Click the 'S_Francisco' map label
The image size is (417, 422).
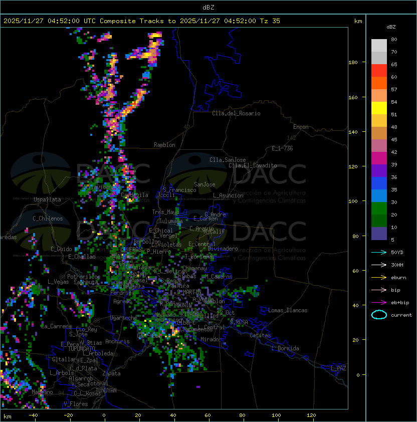point(179,190)
